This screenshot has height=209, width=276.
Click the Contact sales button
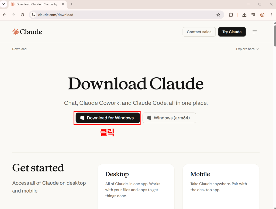[x=199, y=32]
